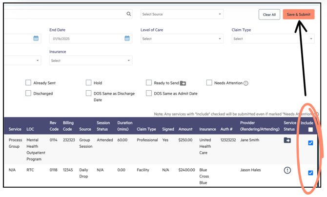This screenshot has height=197, width=327.
Task: Click needs-attention status icon for Jason Hales
Action: [287, 170]
